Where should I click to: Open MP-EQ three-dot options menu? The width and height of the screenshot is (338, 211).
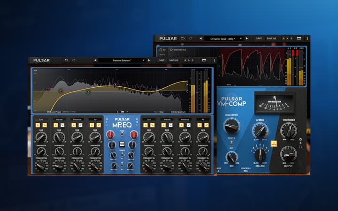click(214, 60)
